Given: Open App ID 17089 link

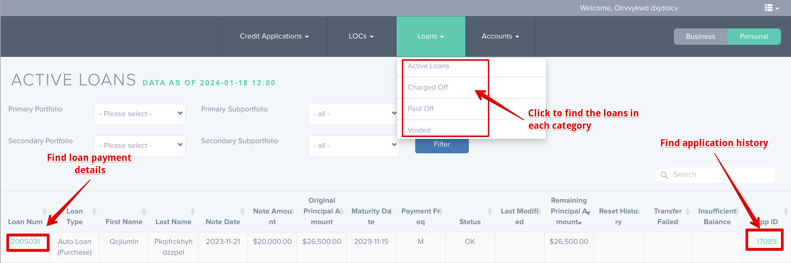Looking at the screenshot, I should point(766,242).
